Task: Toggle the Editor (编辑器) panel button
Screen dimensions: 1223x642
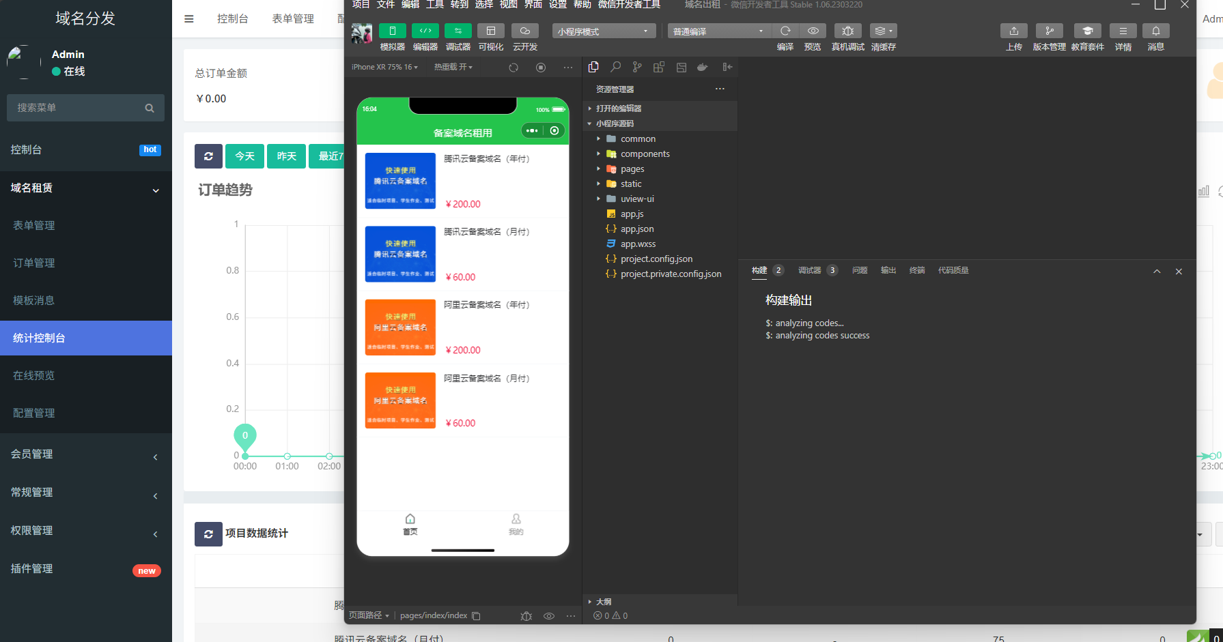Action: pyautogui.click(x=425, y=31)
